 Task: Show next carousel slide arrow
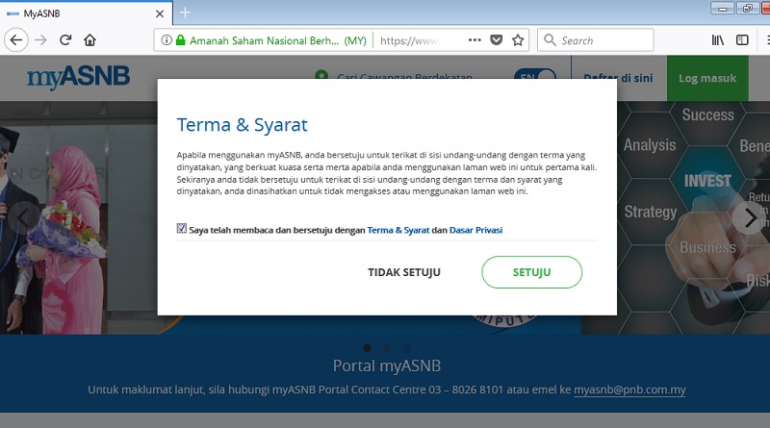tap(749, 217)
